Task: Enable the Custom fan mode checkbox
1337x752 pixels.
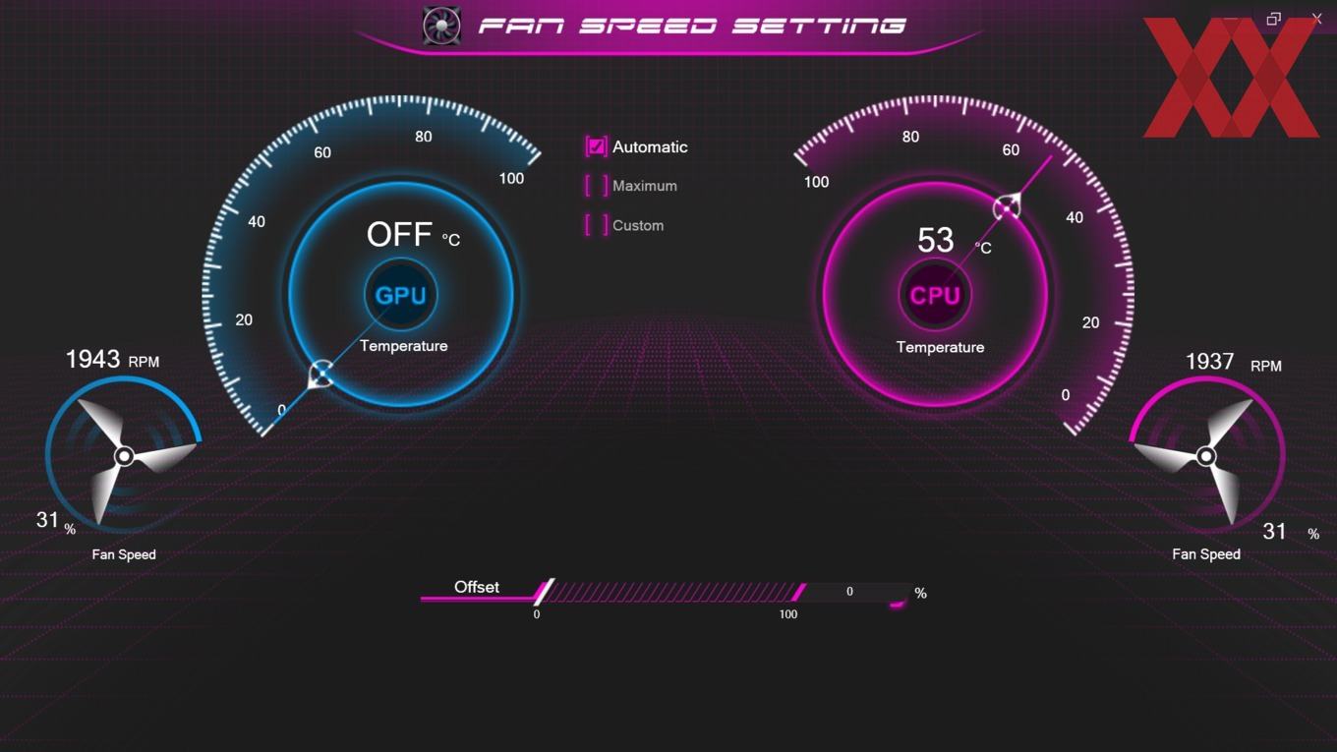Action: click(x=597, y=225)
